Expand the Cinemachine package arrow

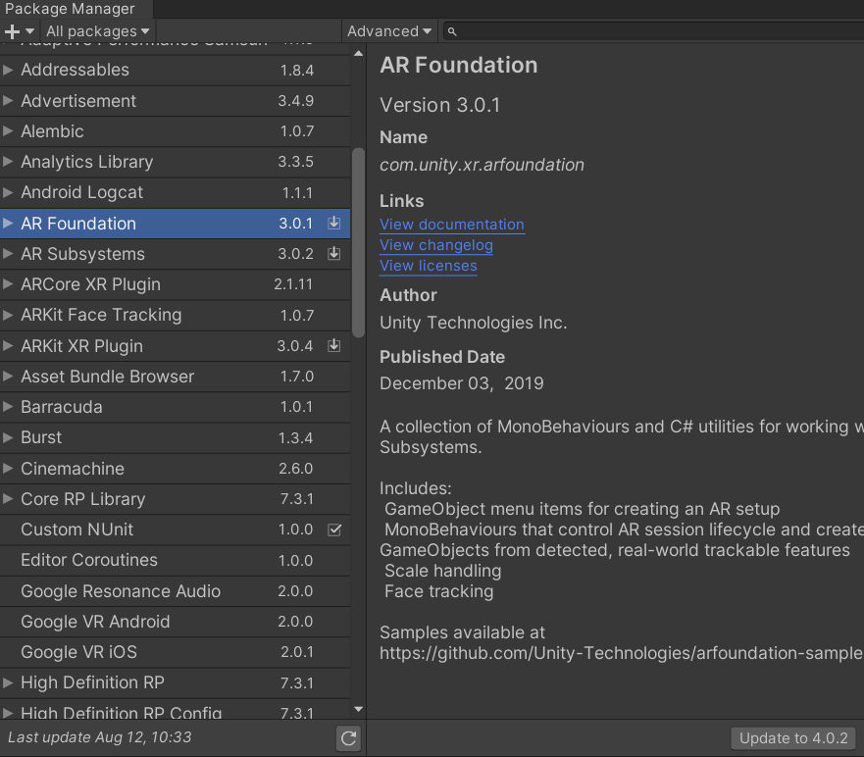[8, 469]
